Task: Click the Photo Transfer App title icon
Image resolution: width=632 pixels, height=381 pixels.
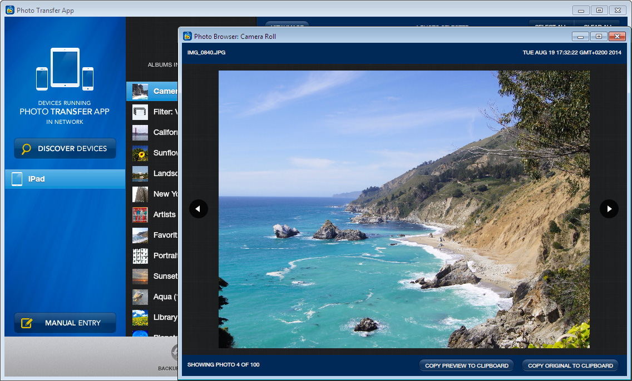Action: [10, 10]
